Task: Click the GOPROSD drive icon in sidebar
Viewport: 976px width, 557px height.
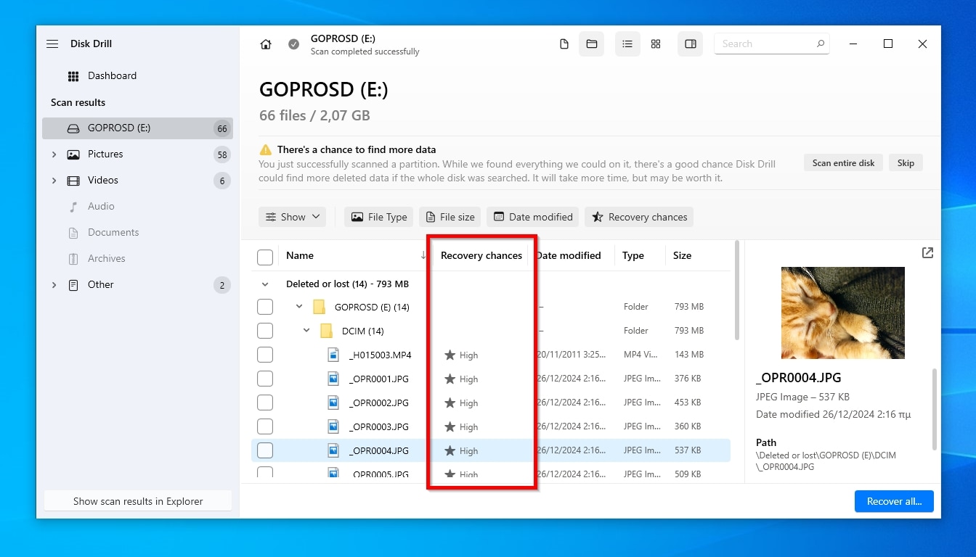Action: (x=73, y=128)
